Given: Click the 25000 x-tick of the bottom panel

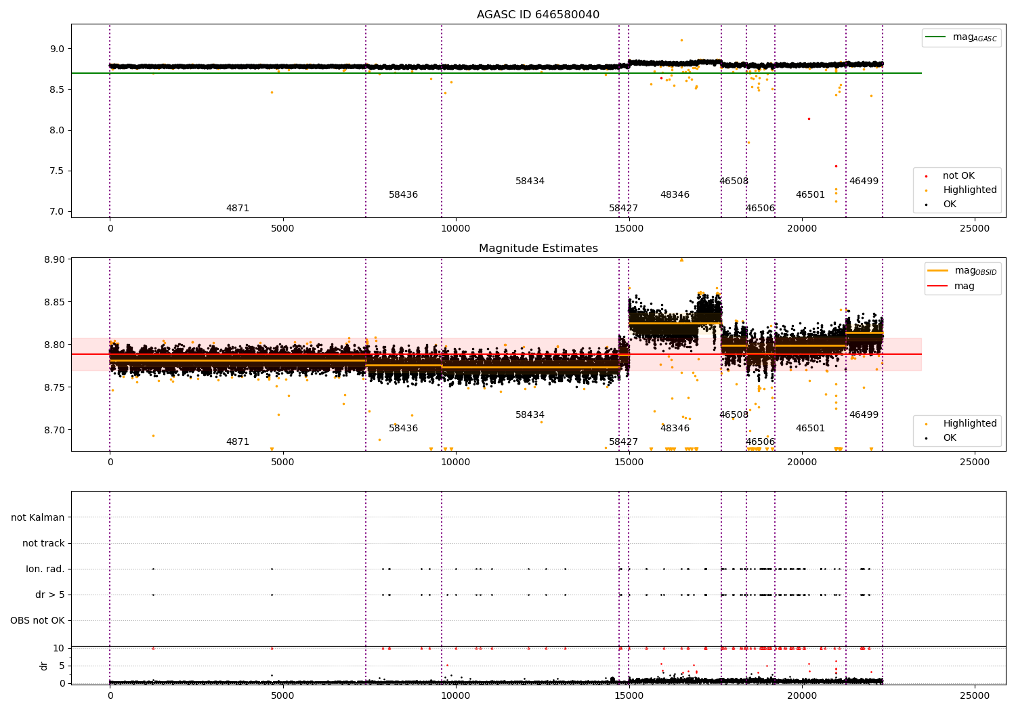Looking at the screenshot, I should pyautogui.click(x=975, y=695).
